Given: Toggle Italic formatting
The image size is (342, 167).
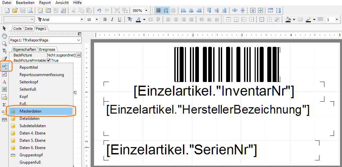Looking at the screenshot, I should [112, 19].
